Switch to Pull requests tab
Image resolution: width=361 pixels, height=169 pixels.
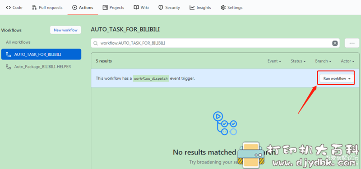(x=47, y=8)
